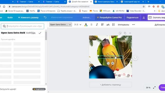The width and height of the screenshot is (165, 93).
Task: Click Поделиться button
Action: click(132, 18)
